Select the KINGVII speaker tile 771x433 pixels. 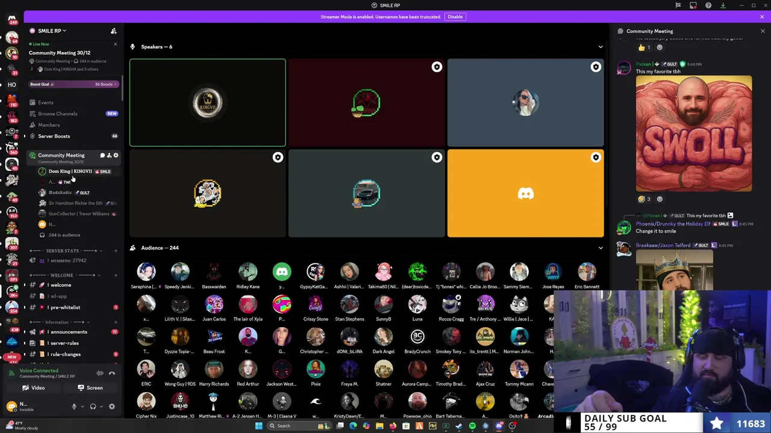point(208,102)
